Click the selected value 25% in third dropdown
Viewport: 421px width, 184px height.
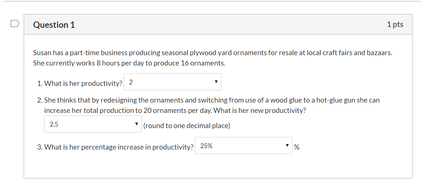tap(206, 146)
